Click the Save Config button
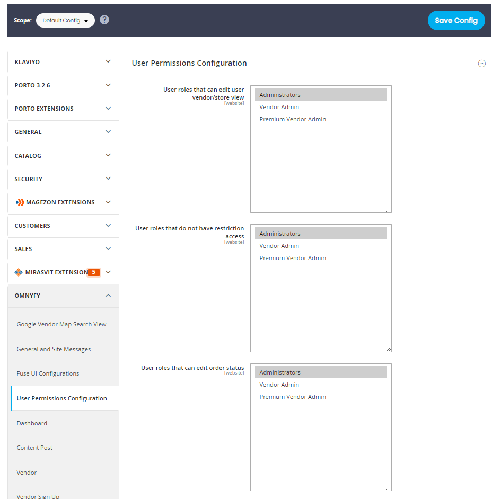501x499 pixels. coord(456,21)
